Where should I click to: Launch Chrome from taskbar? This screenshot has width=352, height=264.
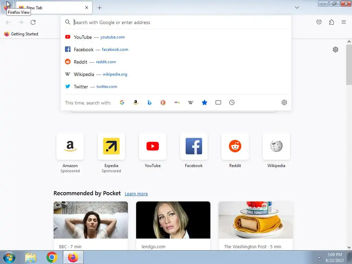(52, 257)
